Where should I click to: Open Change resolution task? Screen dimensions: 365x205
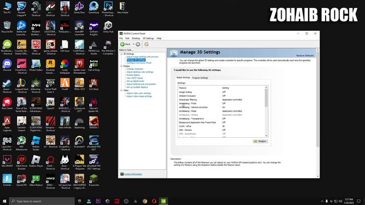tap(135, 69)
